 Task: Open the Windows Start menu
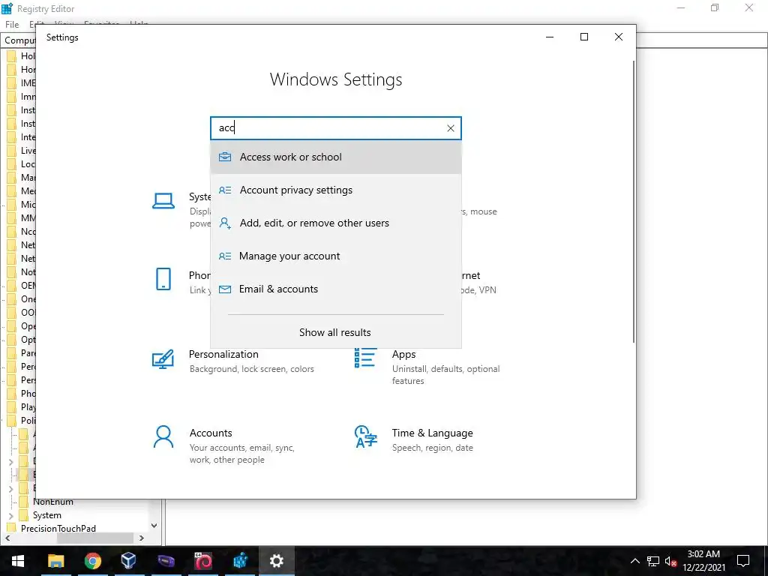(x=18, y=561)
